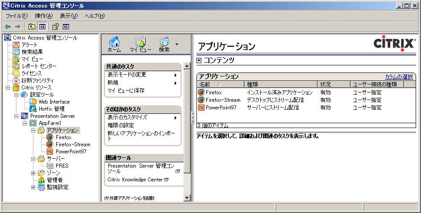Click the 権限の設定 task
421x213 pixels.
[x=121, y=125]
